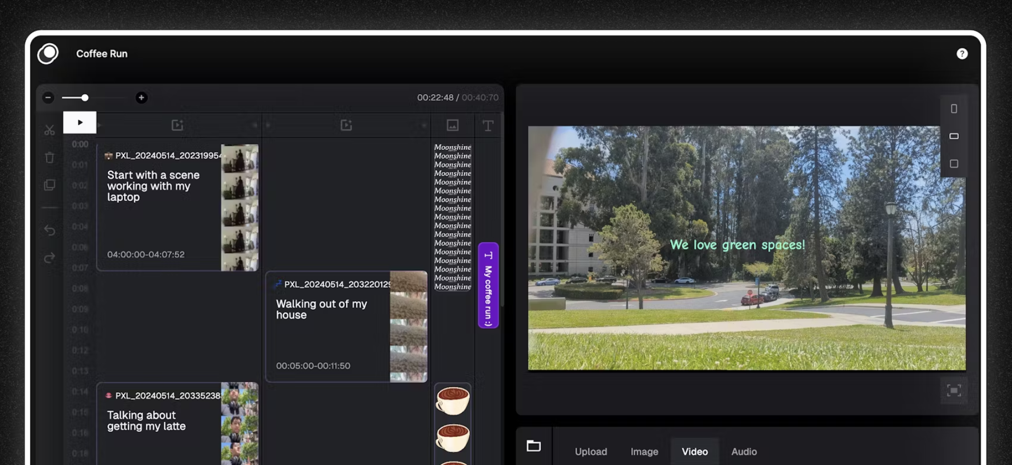Select the 'My coffee run :)' text clip
Image resolution: width=1012 pixels, height=465 pixels.
(x=488, y=285)
